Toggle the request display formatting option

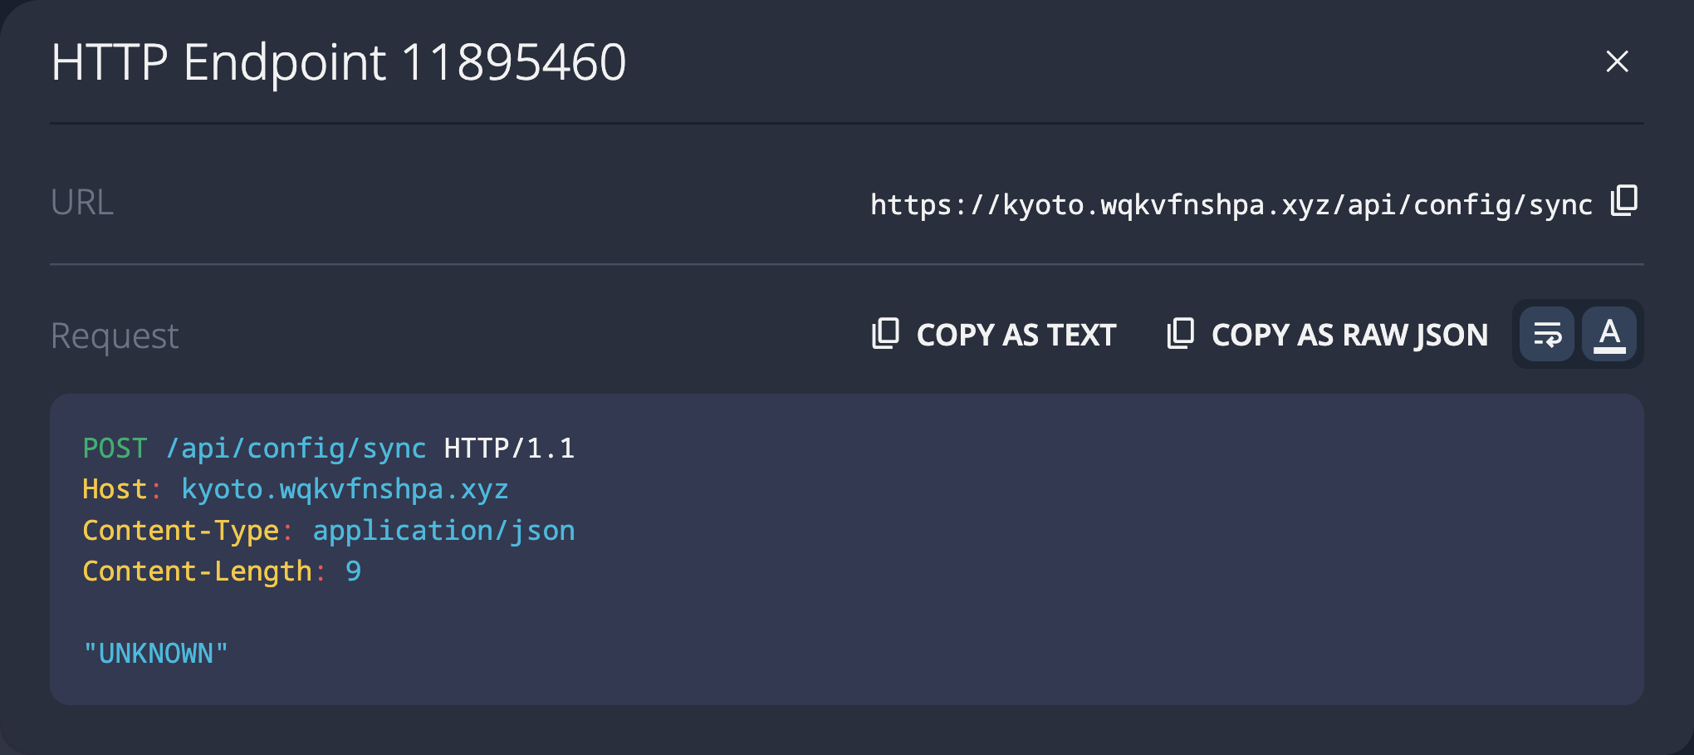pos(1546,333)
